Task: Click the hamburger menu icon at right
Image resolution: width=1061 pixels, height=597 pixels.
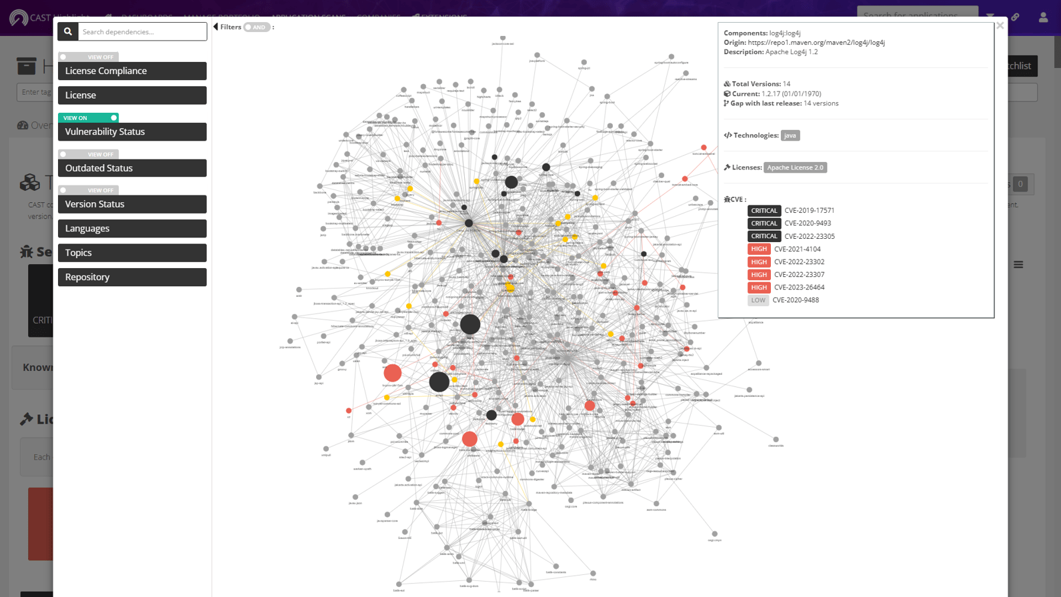Action: click(x=1018, y=265)
